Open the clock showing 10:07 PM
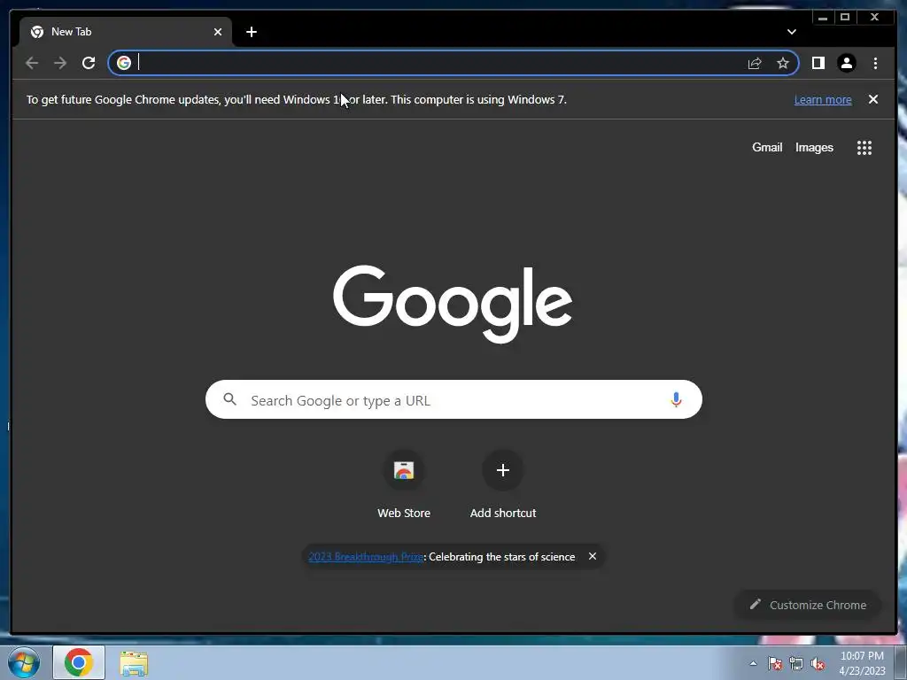The height and width of the screenshot is (680, 907). [x=862, y=663]
